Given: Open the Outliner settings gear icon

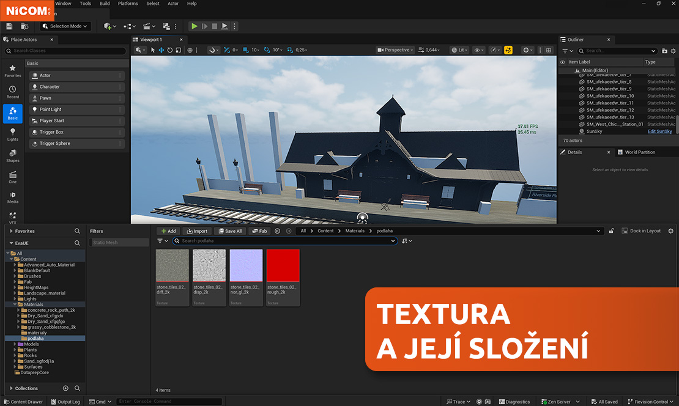Looking at the screenshot, I should [672, 51].
